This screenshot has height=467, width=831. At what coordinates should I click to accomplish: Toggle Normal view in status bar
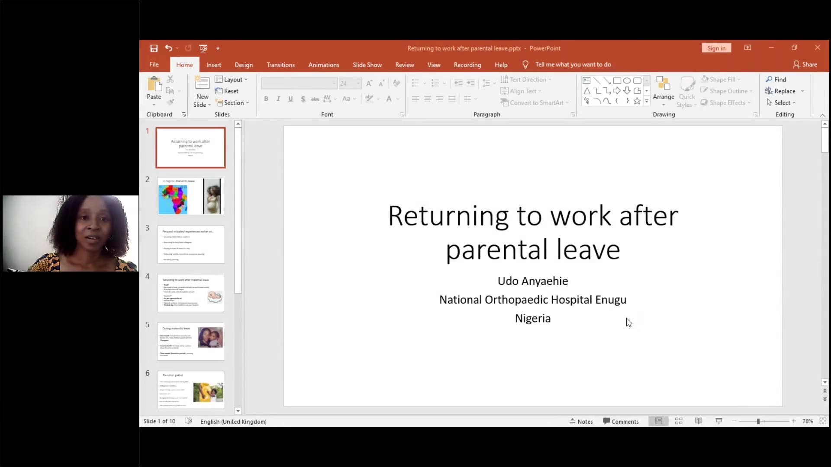tap(658, 421)
